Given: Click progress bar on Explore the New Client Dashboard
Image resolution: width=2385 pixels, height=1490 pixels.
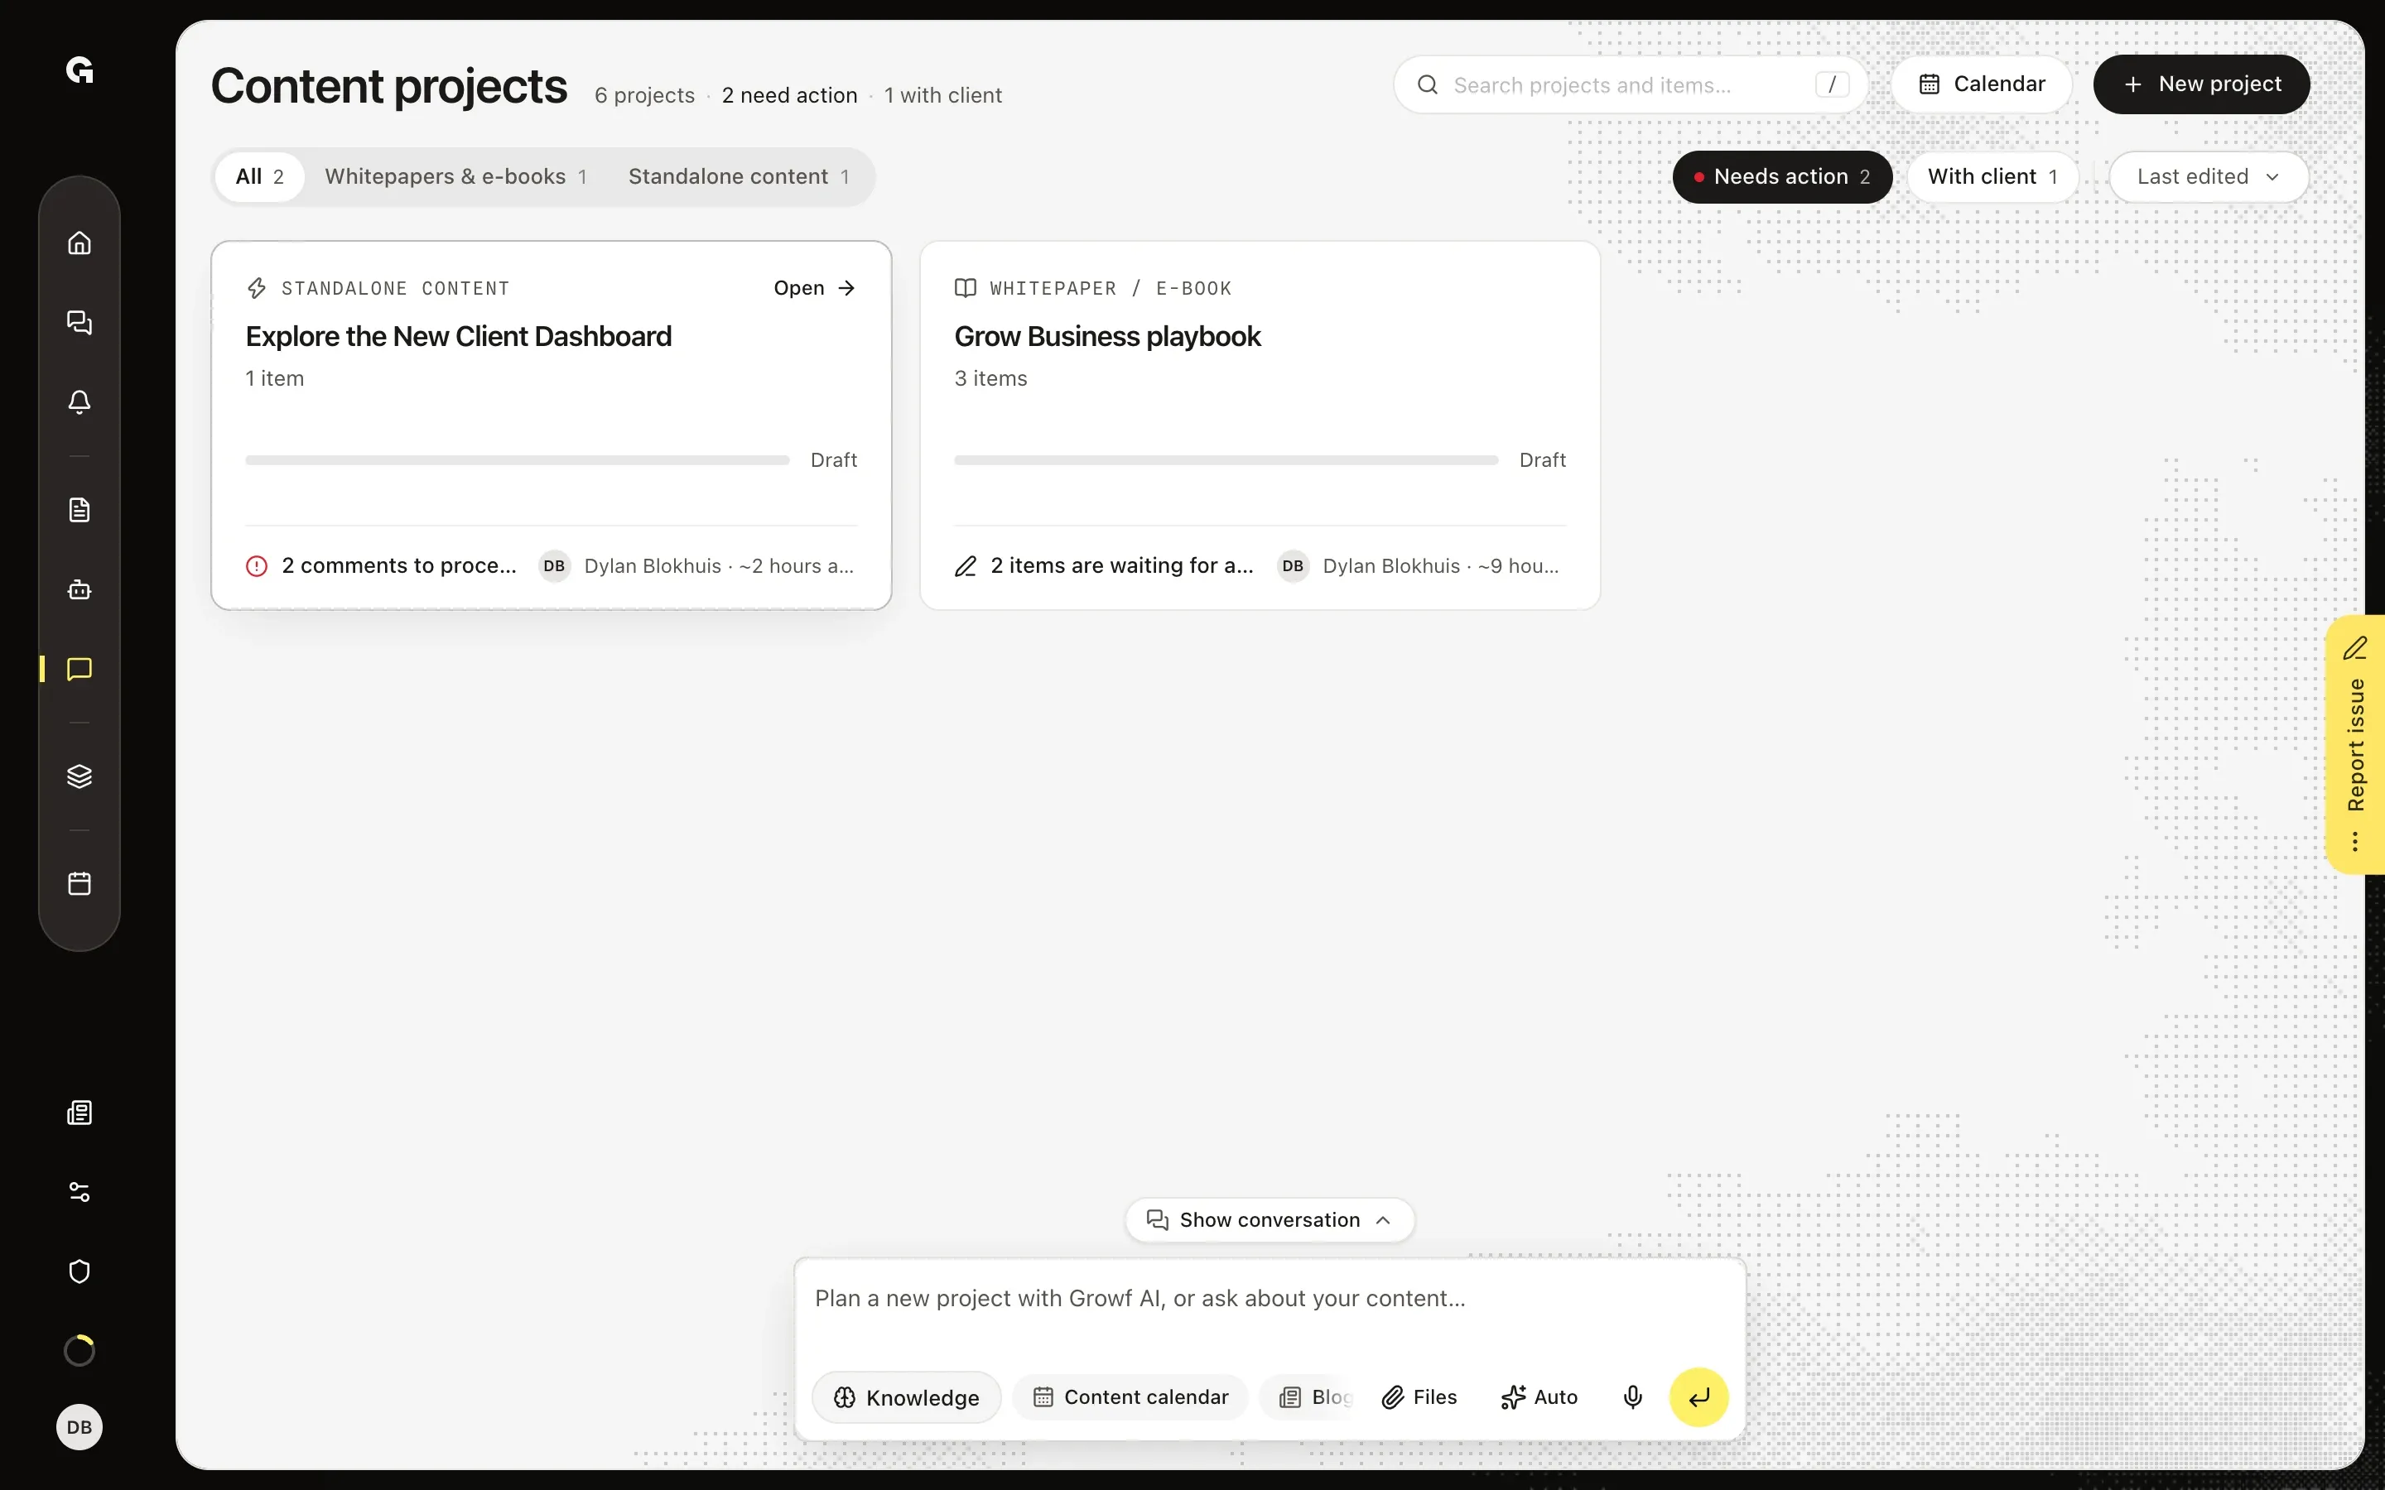Looking at the screenshot, I should (518, 460).
